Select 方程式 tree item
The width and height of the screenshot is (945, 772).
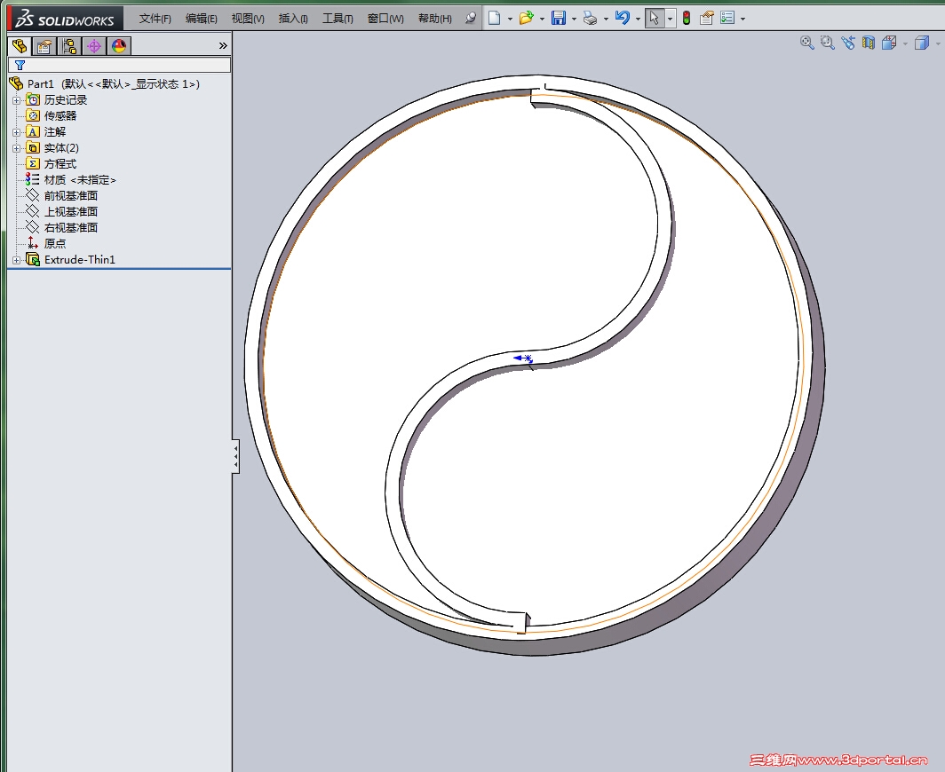[x=52, y=164]
